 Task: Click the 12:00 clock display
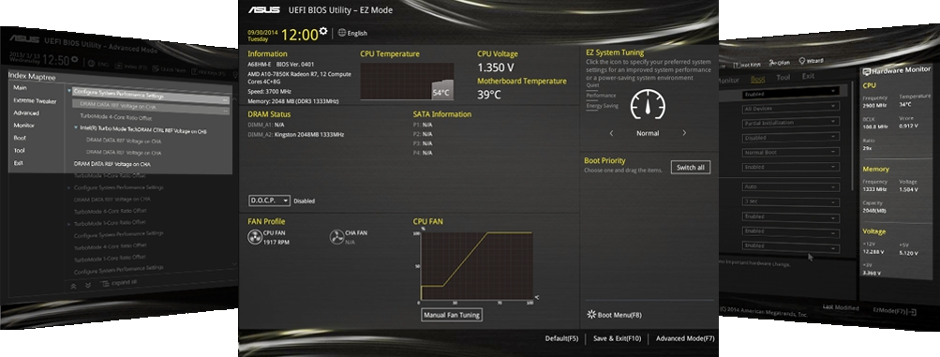pyautogui.click(x=299, y=35)
